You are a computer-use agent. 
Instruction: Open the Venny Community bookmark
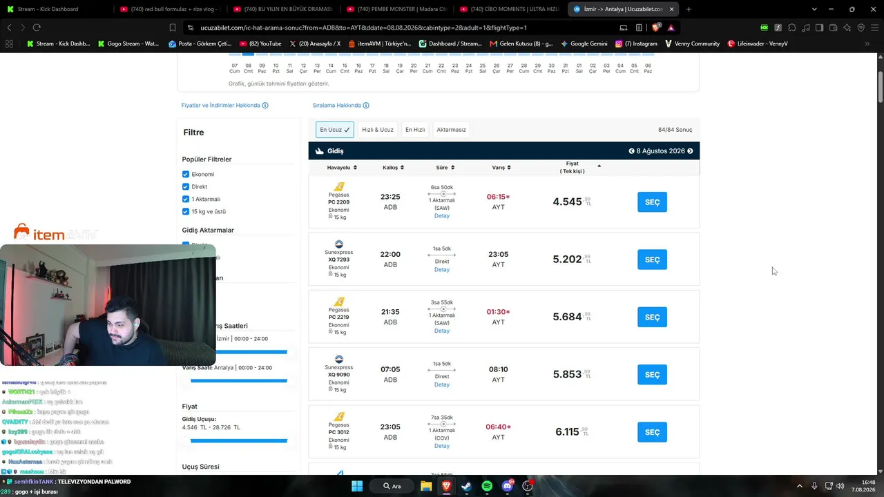click(691, 43)
